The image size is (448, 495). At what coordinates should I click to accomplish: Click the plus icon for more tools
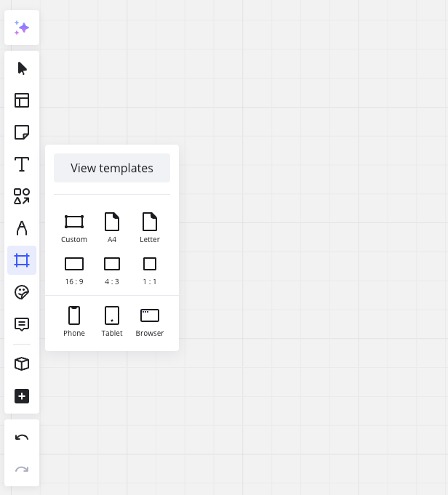22,396
